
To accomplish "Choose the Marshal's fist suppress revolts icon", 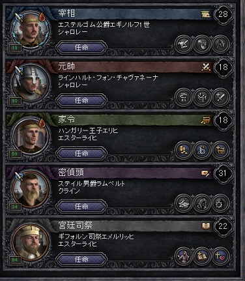I will pyautogui.click(x=184, y=97).
